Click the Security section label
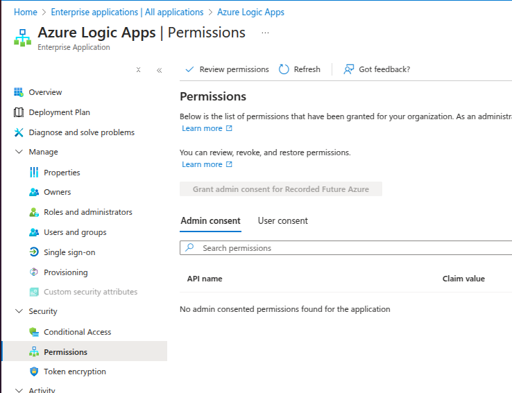The image size is (512, 393). coord(43,311)
